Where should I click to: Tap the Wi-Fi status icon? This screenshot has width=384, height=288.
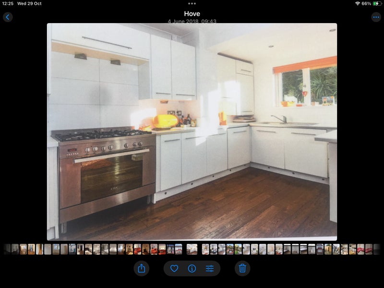coord(357,3)
